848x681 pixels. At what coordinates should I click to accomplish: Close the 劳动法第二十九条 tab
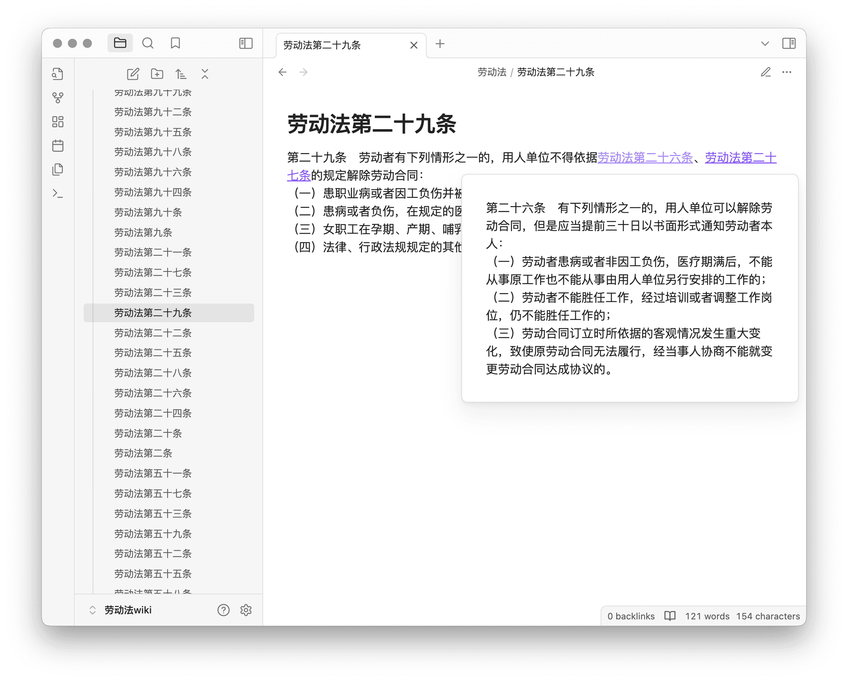(414, 45)
